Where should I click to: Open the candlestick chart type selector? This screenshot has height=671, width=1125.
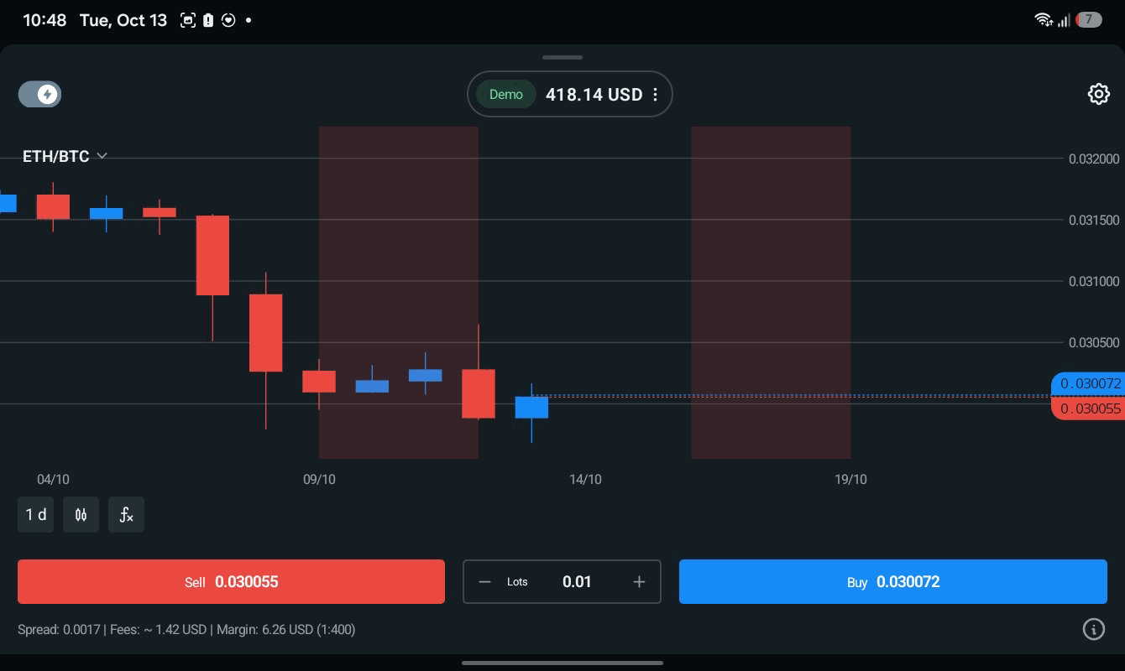[x=81, y=515]
